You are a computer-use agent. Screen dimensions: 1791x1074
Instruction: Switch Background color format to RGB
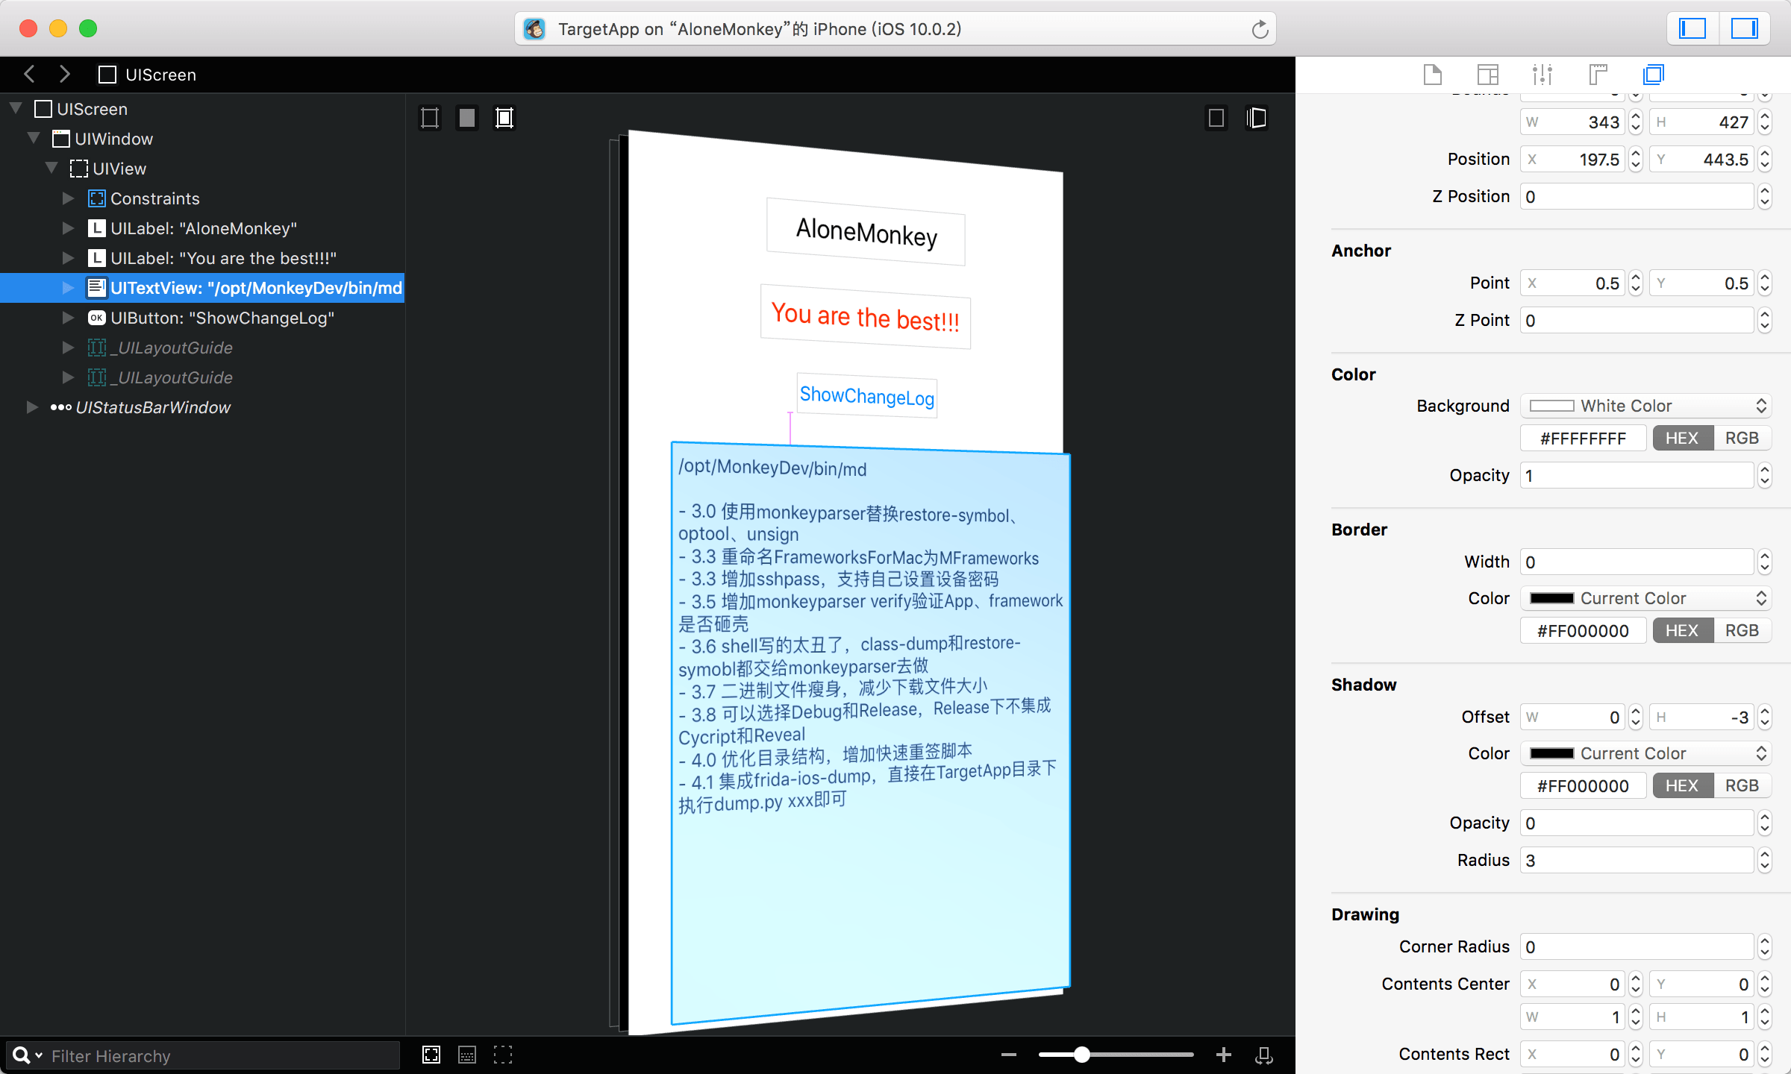tap(1742, 438)
